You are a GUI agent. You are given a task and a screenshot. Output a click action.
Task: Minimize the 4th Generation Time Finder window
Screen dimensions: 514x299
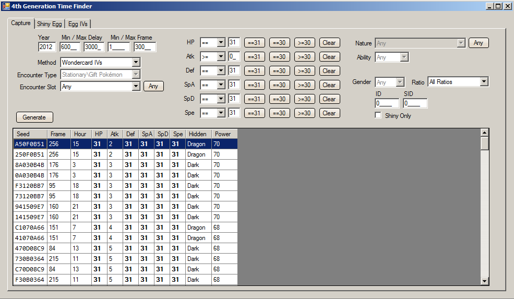point(490,6)
